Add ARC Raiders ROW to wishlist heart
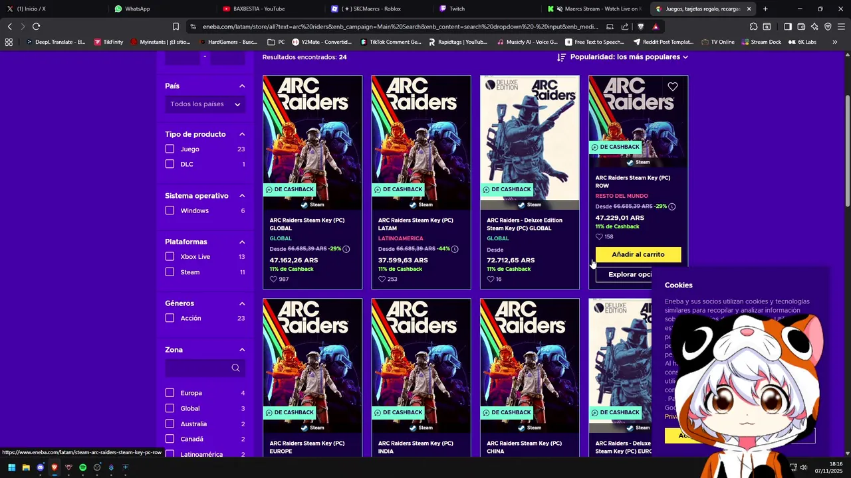 [673, 87]
